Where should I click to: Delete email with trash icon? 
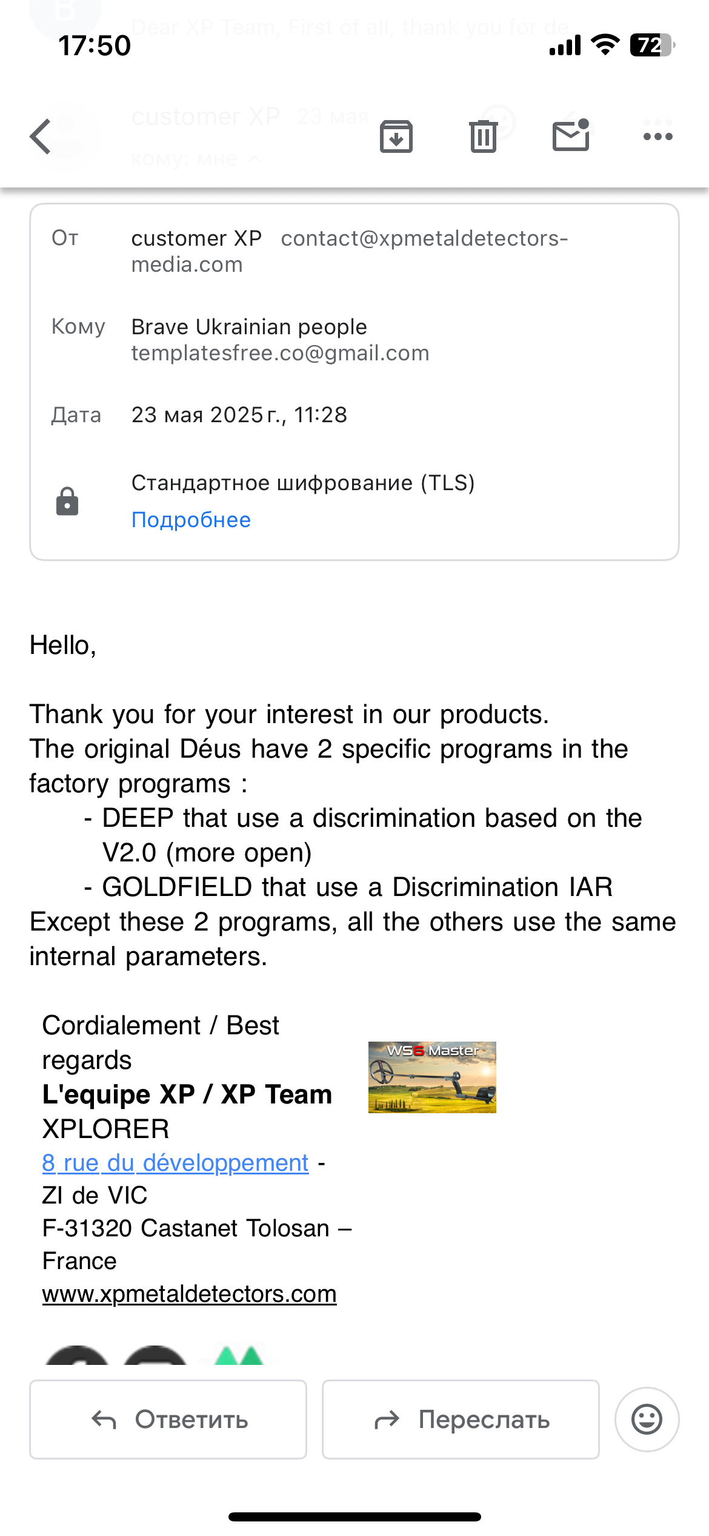[483, 136]
